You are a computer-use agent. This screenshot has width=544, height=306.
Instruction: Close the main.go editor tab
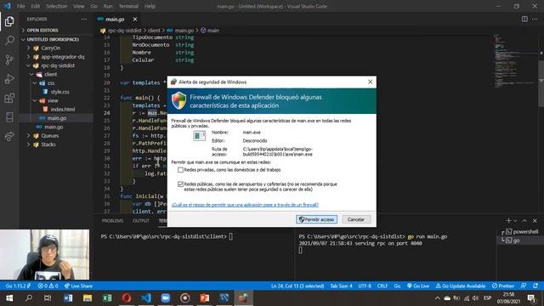coord(135,20)
